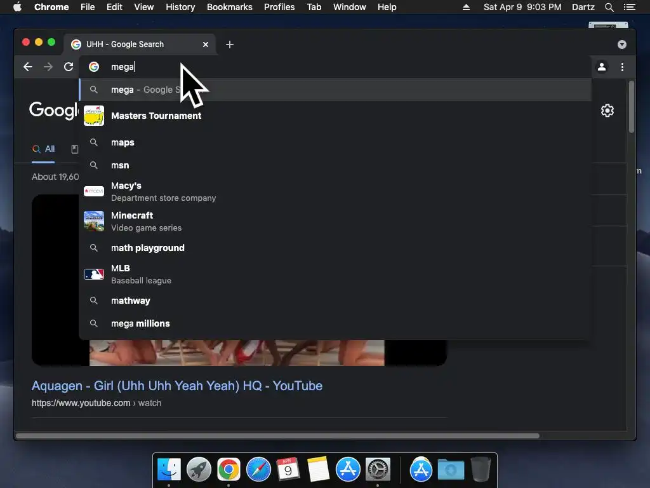Open the Chrome application menu
The height and width of the screenshot is (488, 650).
tap(51, 7)
